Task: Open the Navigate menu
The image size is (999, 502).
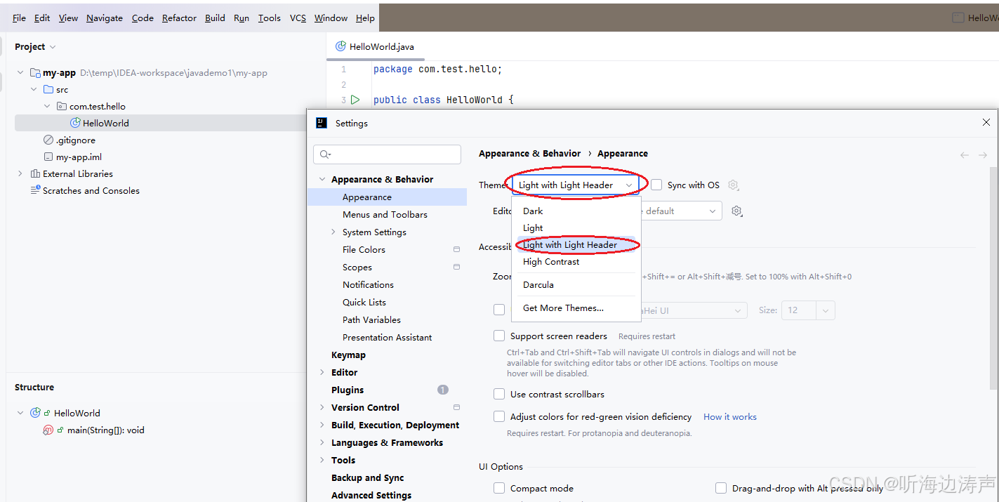Action: click(105, 18)
